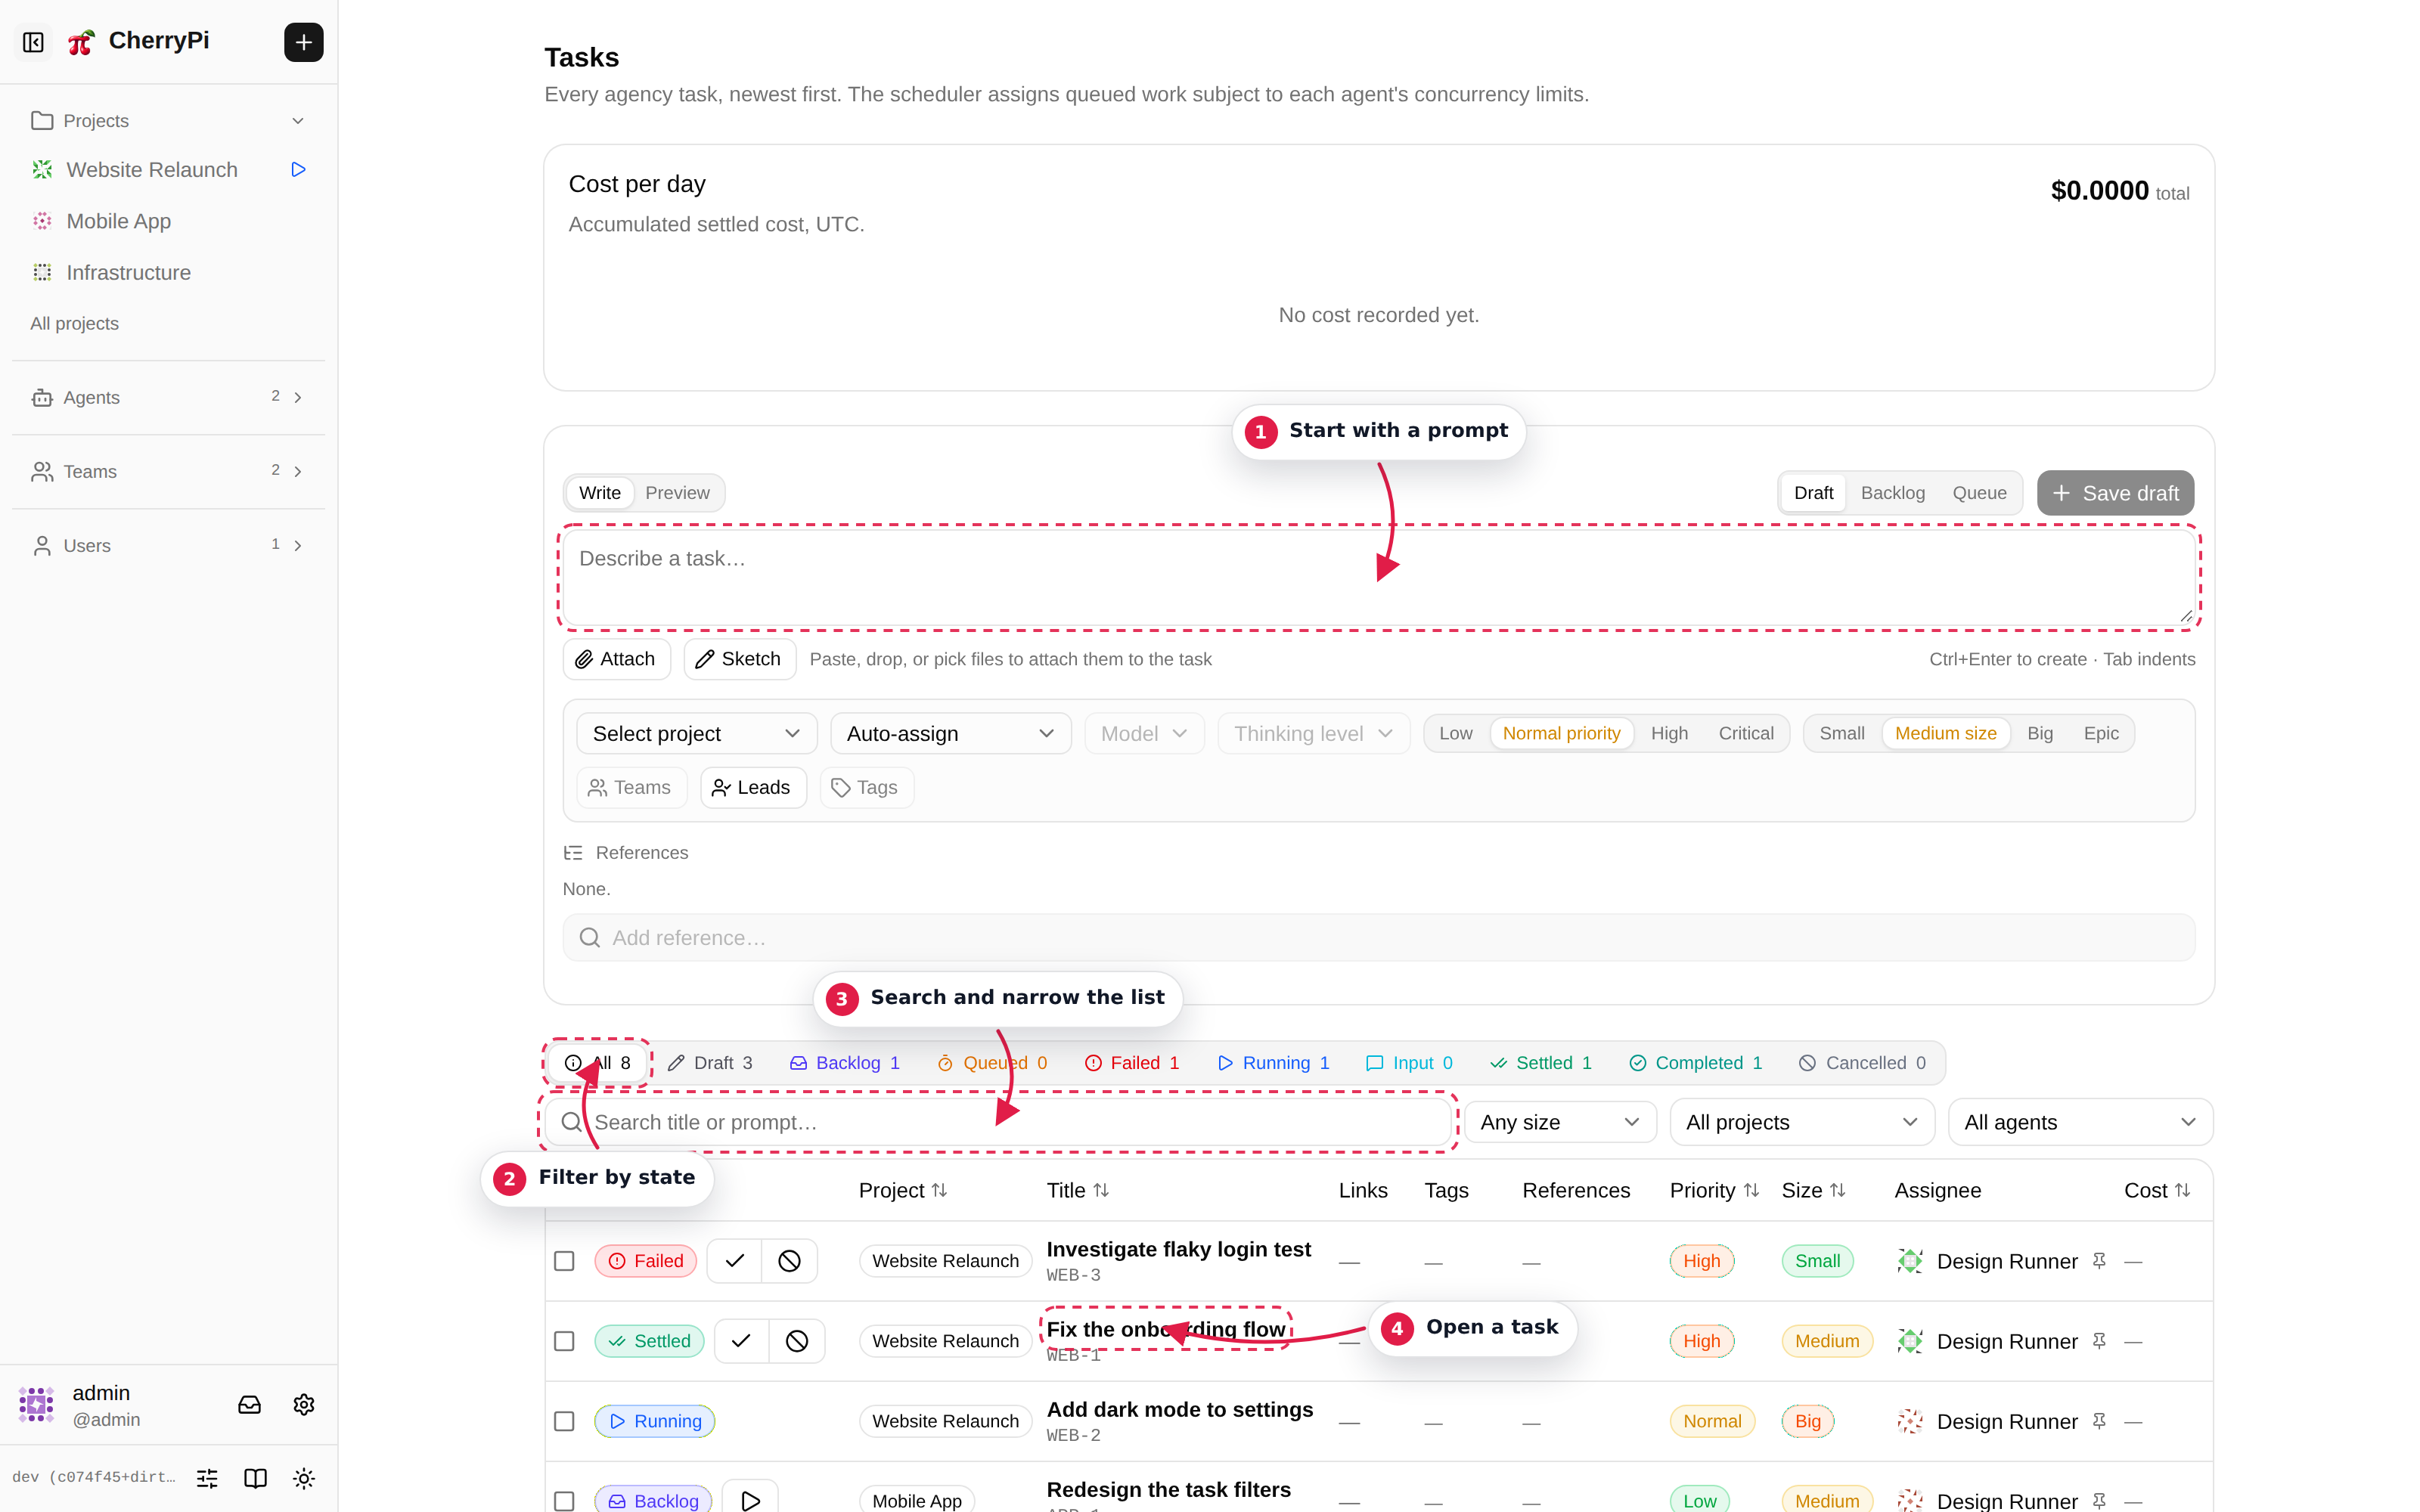
Task: Toggle the sun theme icon
Action: click(304, 1478)
